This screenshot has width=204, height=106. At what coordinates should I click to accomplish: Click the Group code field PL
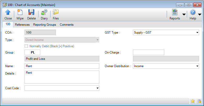point(32,52)
